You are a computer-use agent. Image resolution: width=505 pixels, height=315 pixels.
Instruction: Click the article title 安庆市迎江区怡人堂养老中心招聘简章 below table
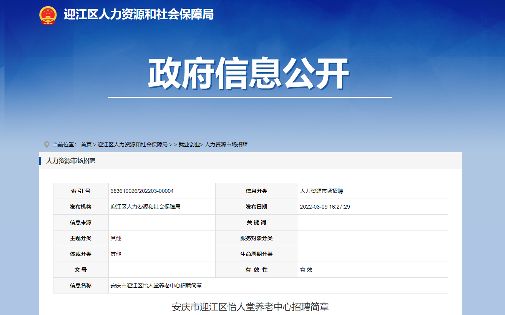[250, 307]
